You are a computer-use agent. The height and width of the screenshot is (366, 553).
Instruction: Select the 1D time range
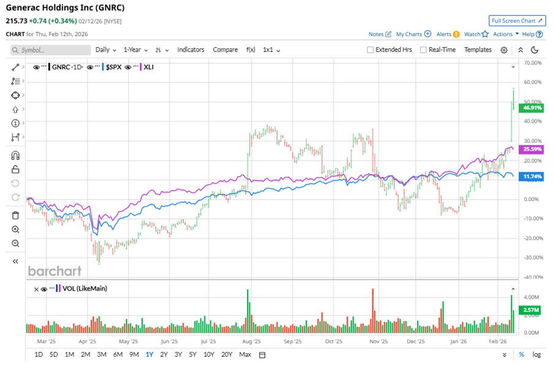[x=39, y=354]
